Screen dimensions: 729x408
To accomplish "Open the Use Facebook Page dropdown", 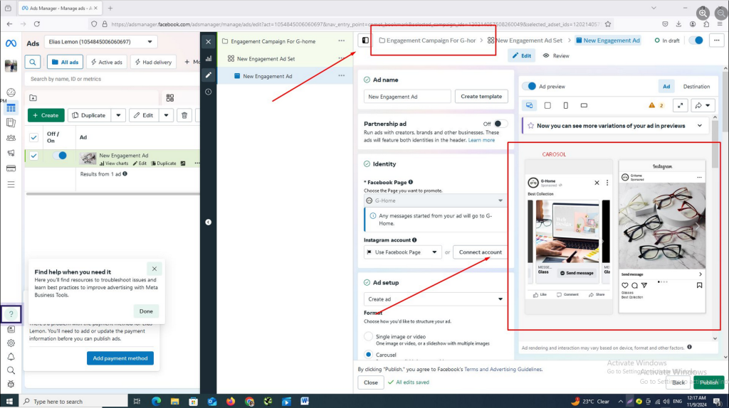I will 402,252.
